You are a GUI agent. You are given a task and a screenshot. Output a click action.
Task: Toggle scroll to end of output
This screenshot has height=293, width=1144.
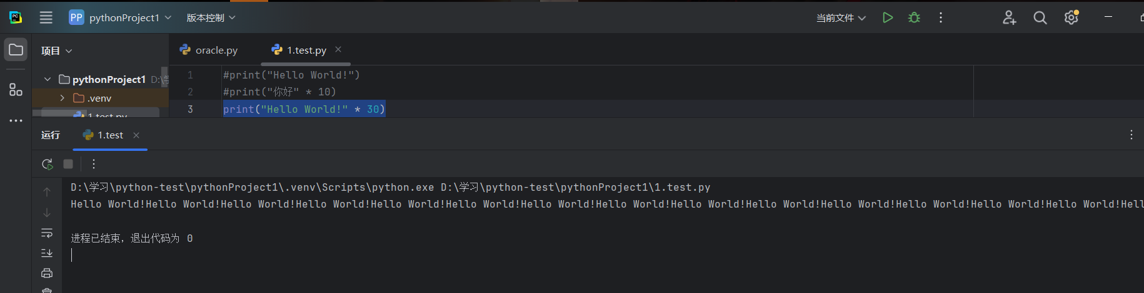coord(47,252)
